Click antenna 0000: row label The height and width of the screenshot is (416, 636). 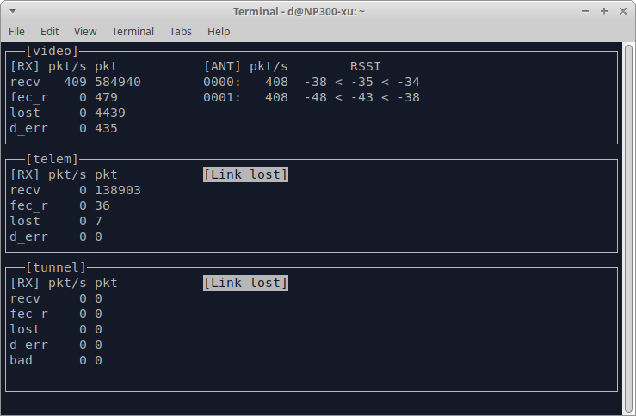pyautogui.click(x=222, y=82)
